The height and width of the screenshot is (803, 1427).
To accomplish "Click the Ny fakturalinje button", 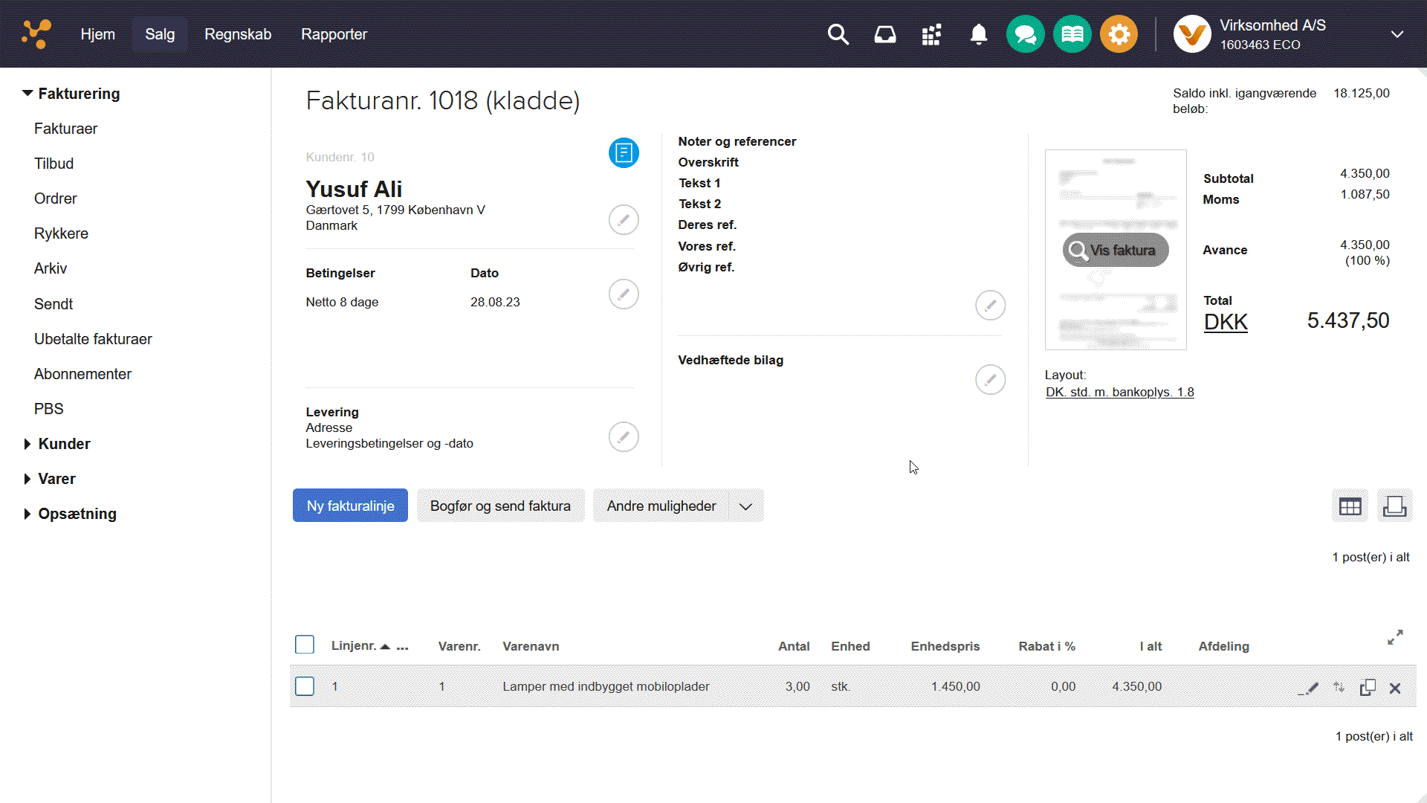I will click(x=350, y=506).
